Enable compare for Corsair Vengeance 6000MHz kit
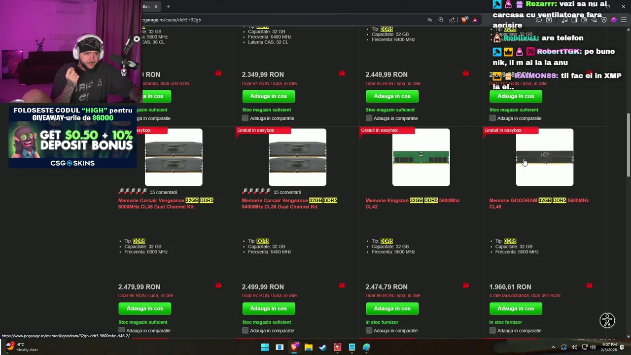Viewport: 631px width, 355px height. point(122,330)
